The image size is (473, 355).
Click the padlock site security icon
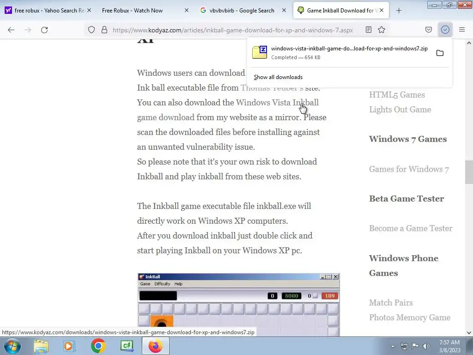104,30
